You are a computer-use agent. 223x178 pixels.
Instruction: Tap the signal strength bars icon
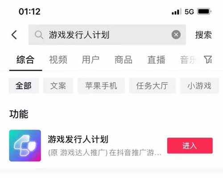[x=176, y=12]
